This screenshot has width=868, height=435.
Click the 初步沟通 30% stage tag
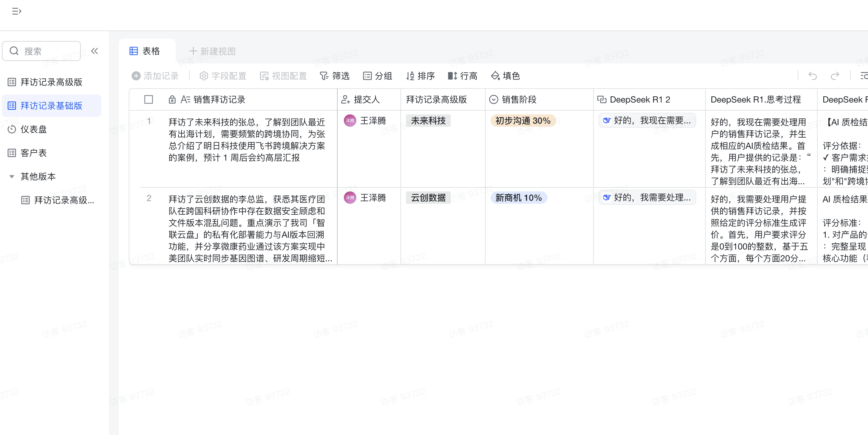523,121
